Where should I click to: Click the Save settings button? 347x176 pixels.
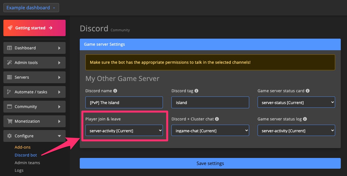click(x=210, y=163)
